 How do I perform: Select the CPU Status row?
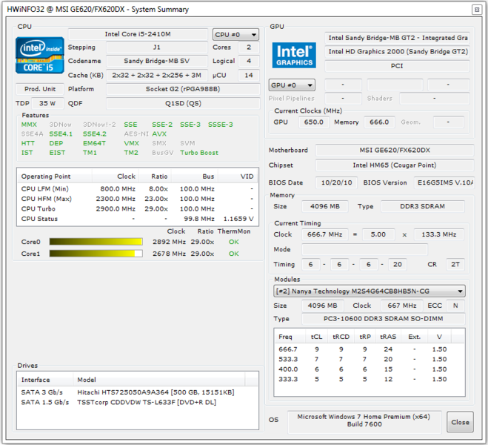tap(137, 219)
